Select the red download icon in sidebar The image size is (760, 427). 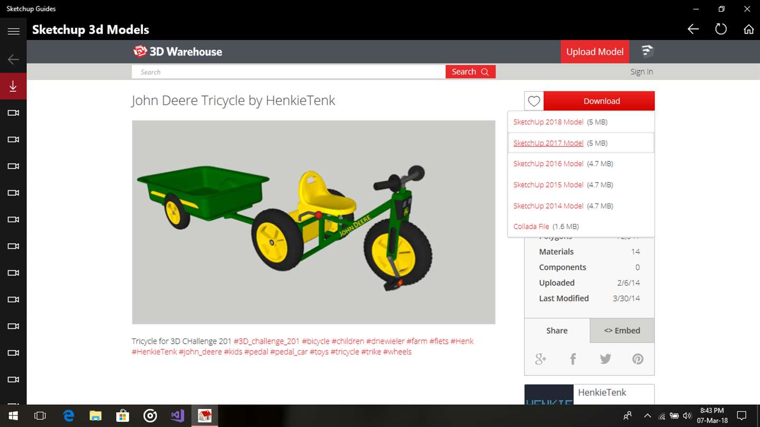pyautogui.click(x=13, y=86)
